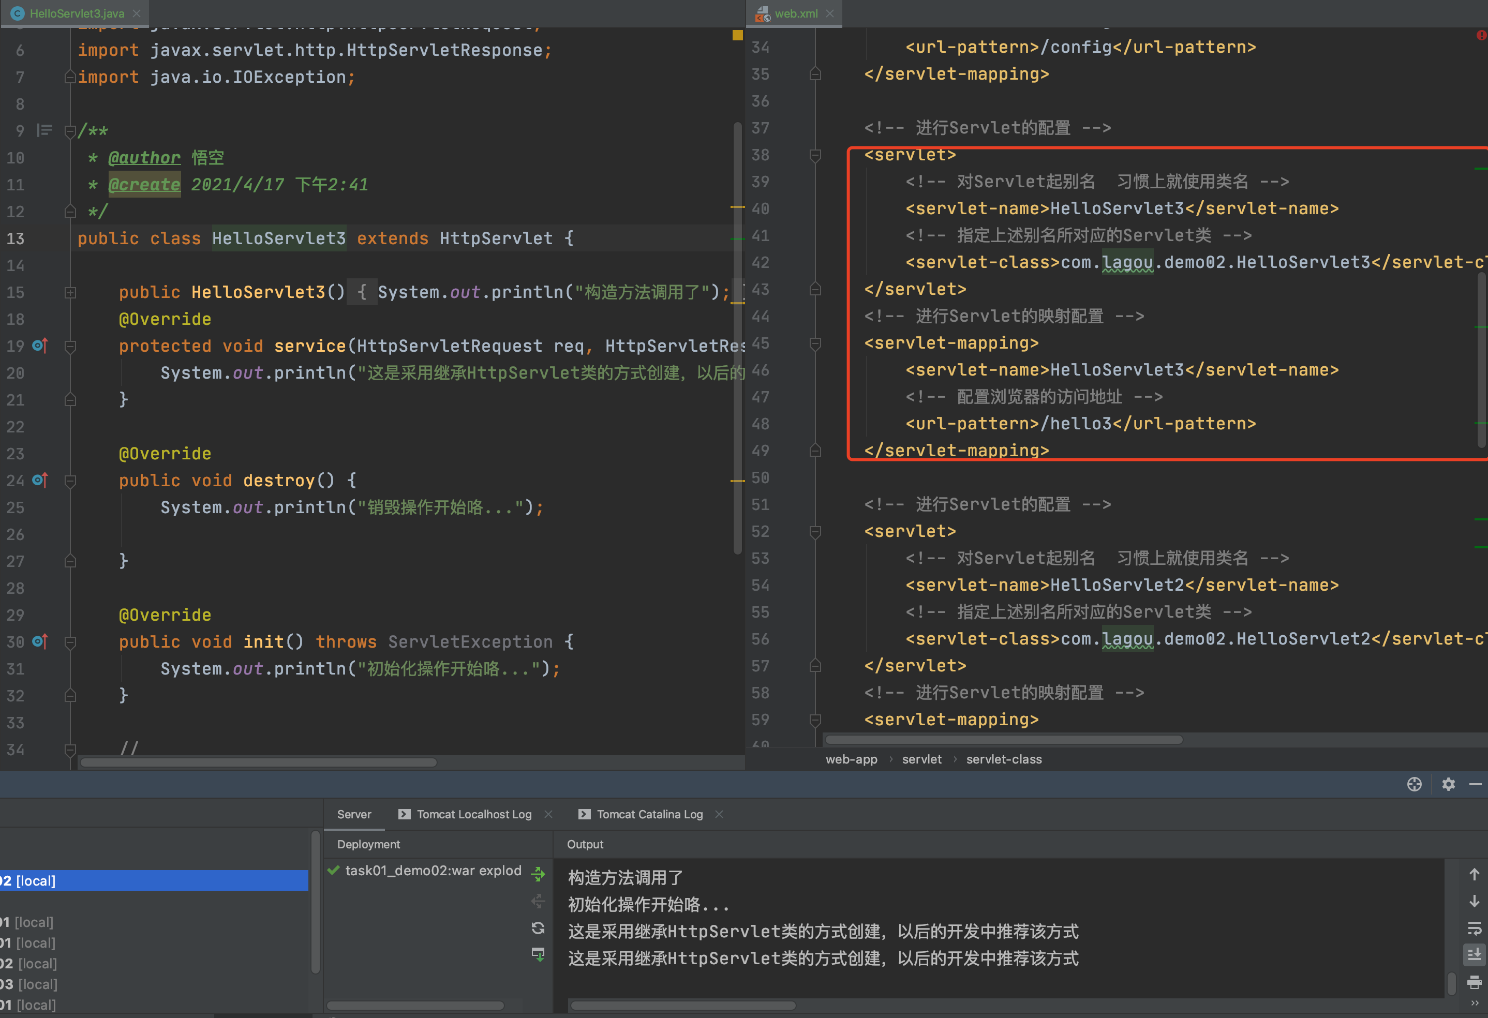Toggle scroll to end in output console
The image size is (1488, 1018).
pos(1474,955)
